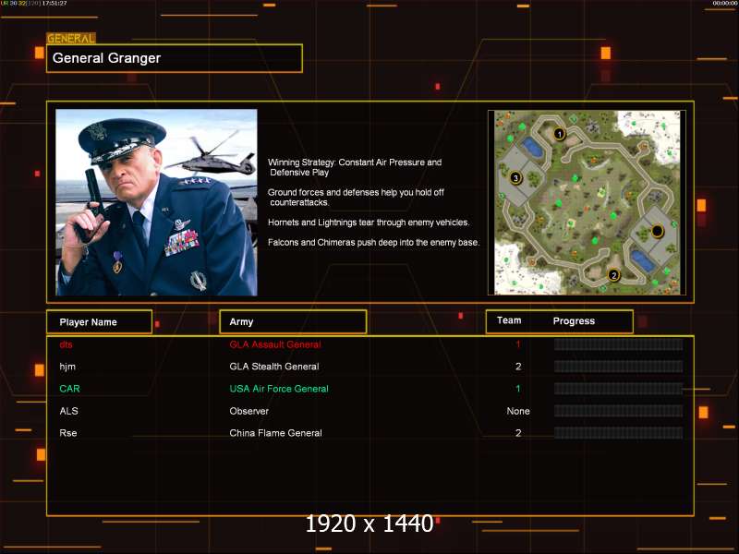Select player name dts
The width and height of the screenshot is (739, 554).
click(x=66, y=344)
